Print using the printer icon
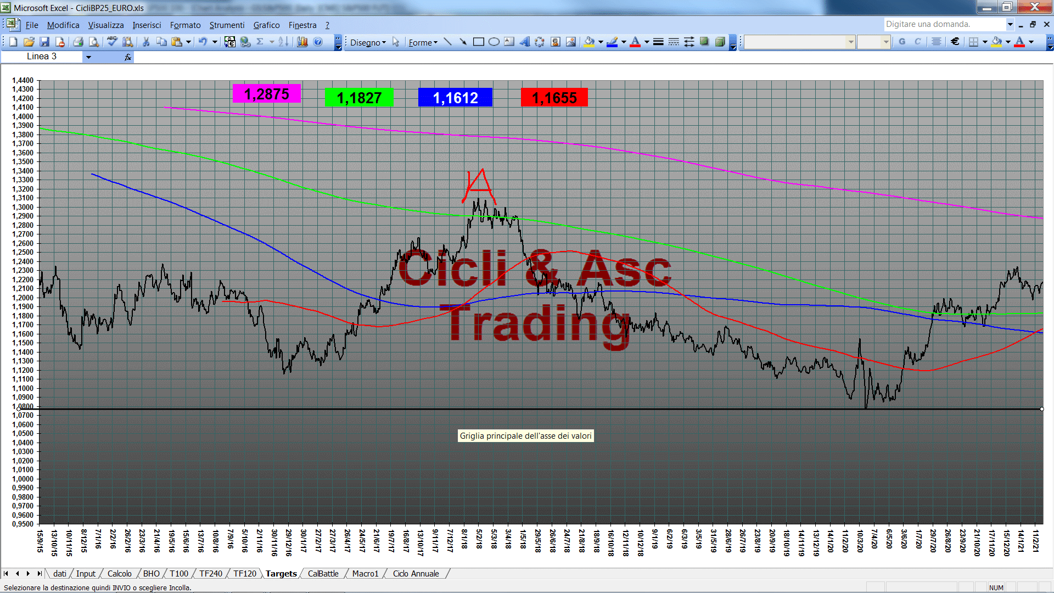The width and height of the screenshot is (1054, 593). [78, 42]
